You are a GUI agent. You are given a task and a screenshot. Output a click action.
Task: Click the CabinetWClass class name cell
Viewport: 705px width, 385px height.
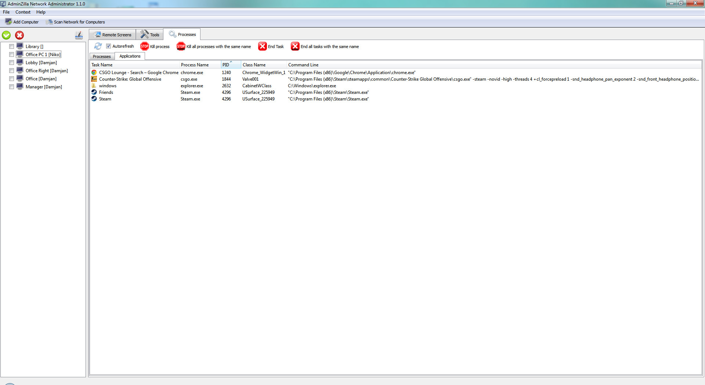pyautogui.click(x=257, y=86)
